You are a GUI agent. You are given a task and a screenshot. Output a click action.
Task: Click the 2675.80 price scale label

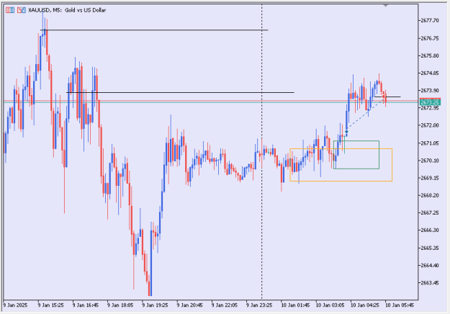430,55
